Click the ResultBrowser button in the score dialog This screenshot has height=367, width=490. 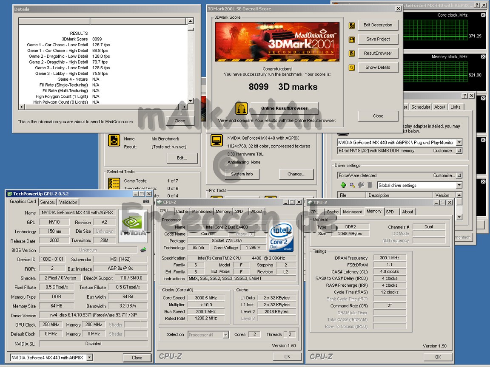coord(378,53)
